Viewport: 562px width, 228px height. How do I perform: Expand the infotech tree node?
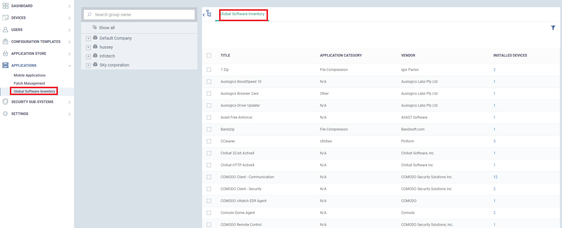(88, 57)
